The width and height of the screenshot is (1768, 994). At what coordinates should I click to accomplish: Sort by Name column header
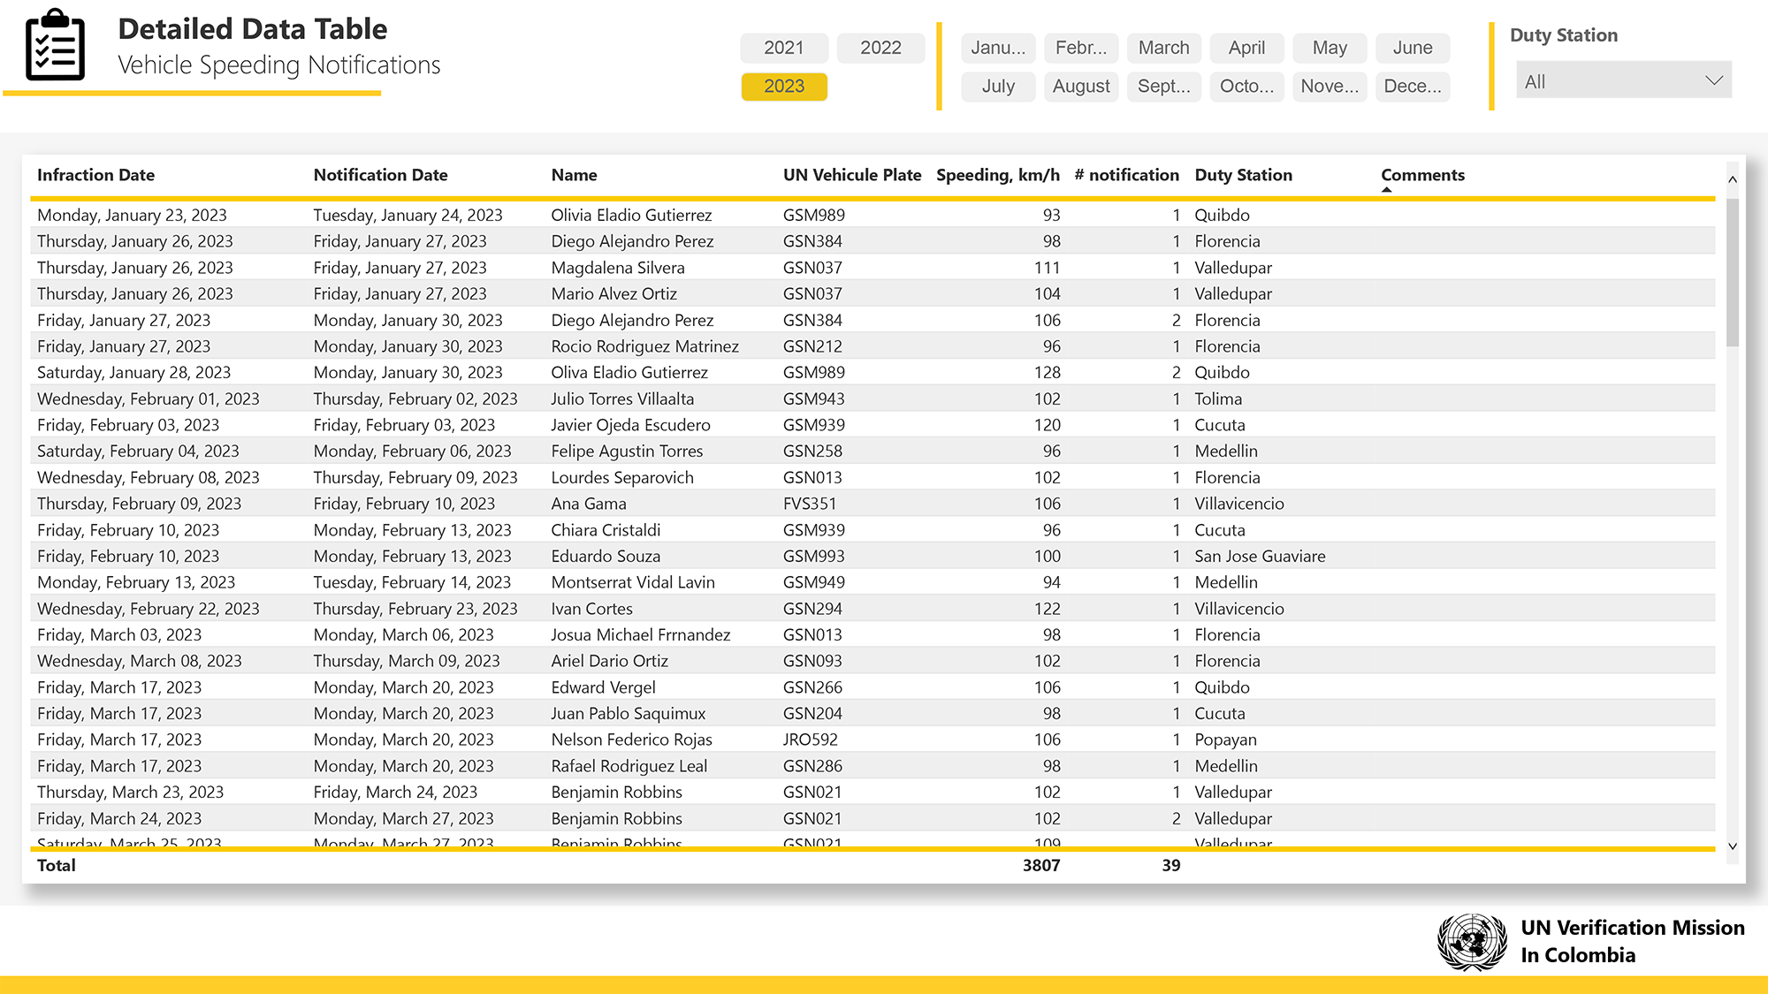pos(574,175)
